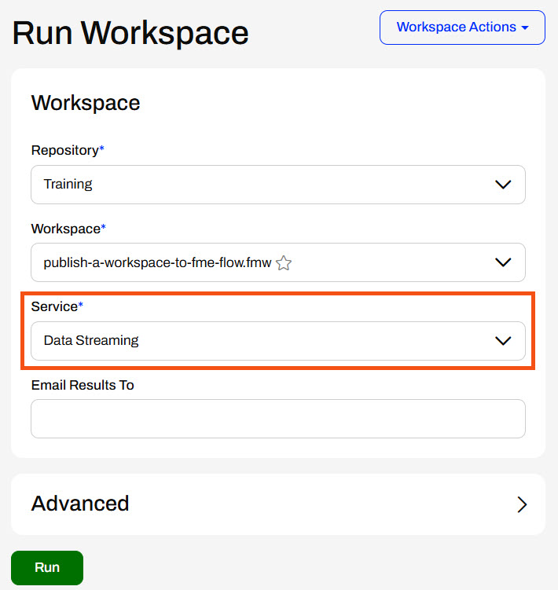Click the Advanced section right arrow
This screenshot has width=558, height=590.
coord(522,504)
